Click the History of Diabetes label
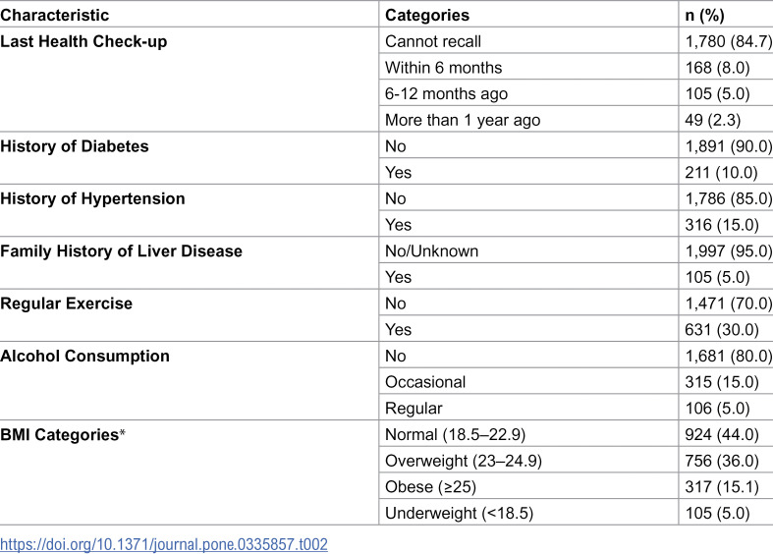This screenshot has width=773, height=554. click(74, 146)
